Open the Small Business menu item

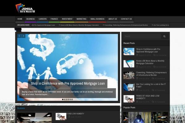pos(97,19)
